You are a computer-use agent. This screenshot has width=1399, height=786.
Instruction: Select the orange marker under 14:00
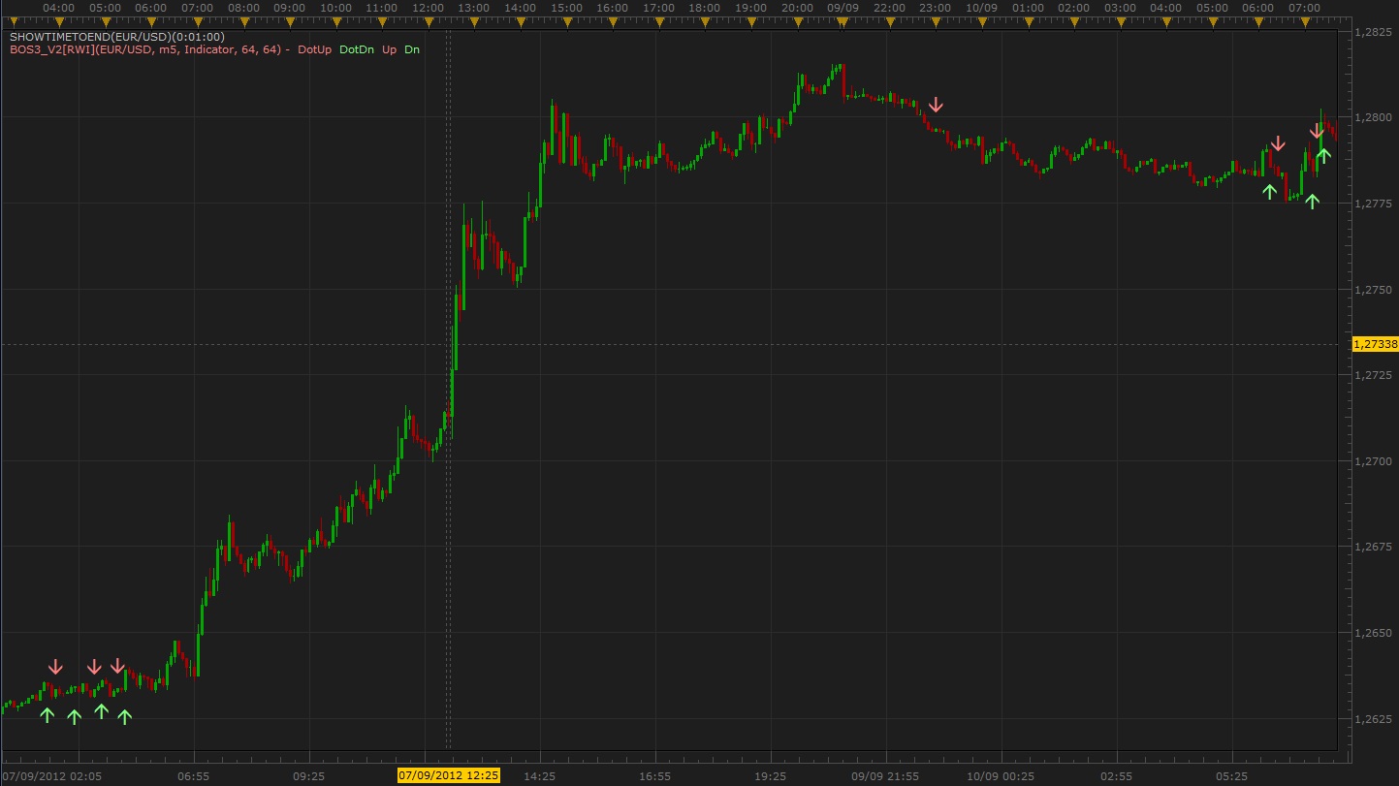521,20
